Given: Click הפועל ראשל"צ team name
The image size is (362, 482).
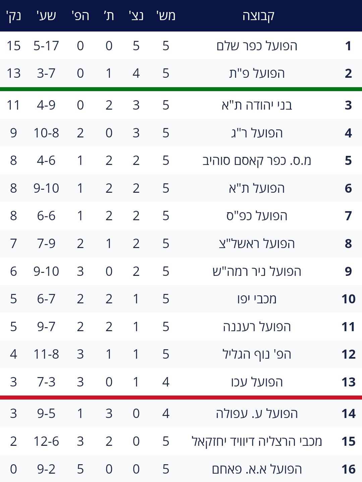Looking at the screenshot, I should [257, 244].
